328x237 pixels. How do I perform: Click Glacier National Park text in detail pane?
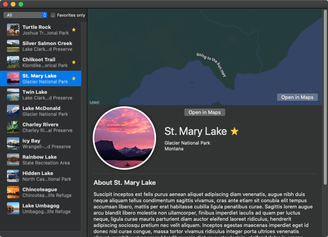tap(187, 143)
